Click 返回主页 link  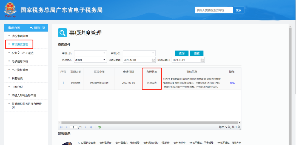coord(39,28)
